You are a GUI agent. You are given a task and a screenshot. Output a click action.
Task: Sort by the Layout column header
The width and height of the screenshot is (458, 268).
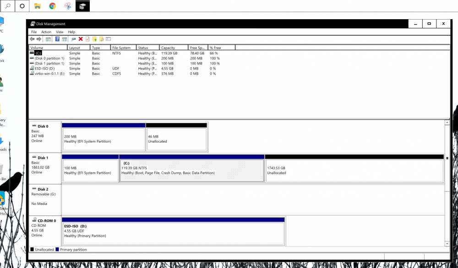(x=79, y=48)
